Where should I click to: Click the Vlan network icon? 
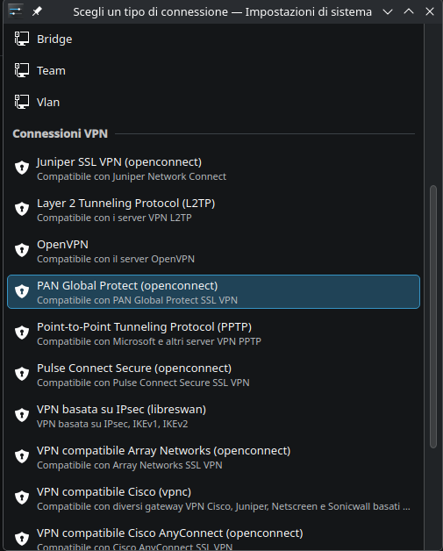coord(22,102)
